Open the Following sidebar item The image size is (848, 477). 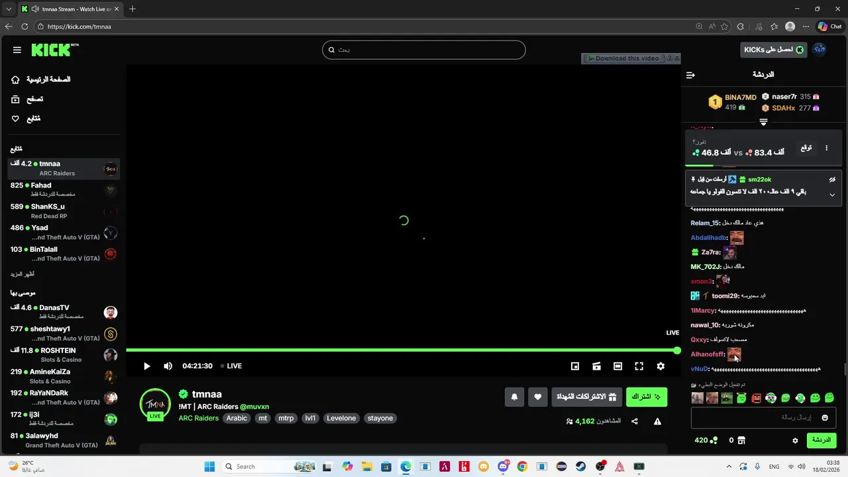pyautogui.click(x=26, y=119)
